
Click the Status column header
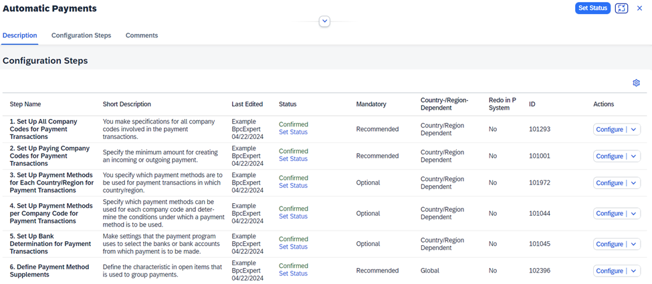pyautogui.click(x=288, y=104)
